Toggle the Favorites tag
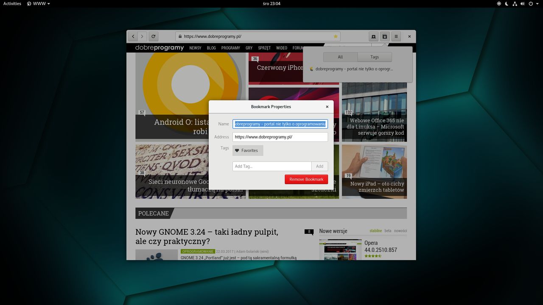The height and width of the screenshot is (305, 543). [x=248, y=150]
